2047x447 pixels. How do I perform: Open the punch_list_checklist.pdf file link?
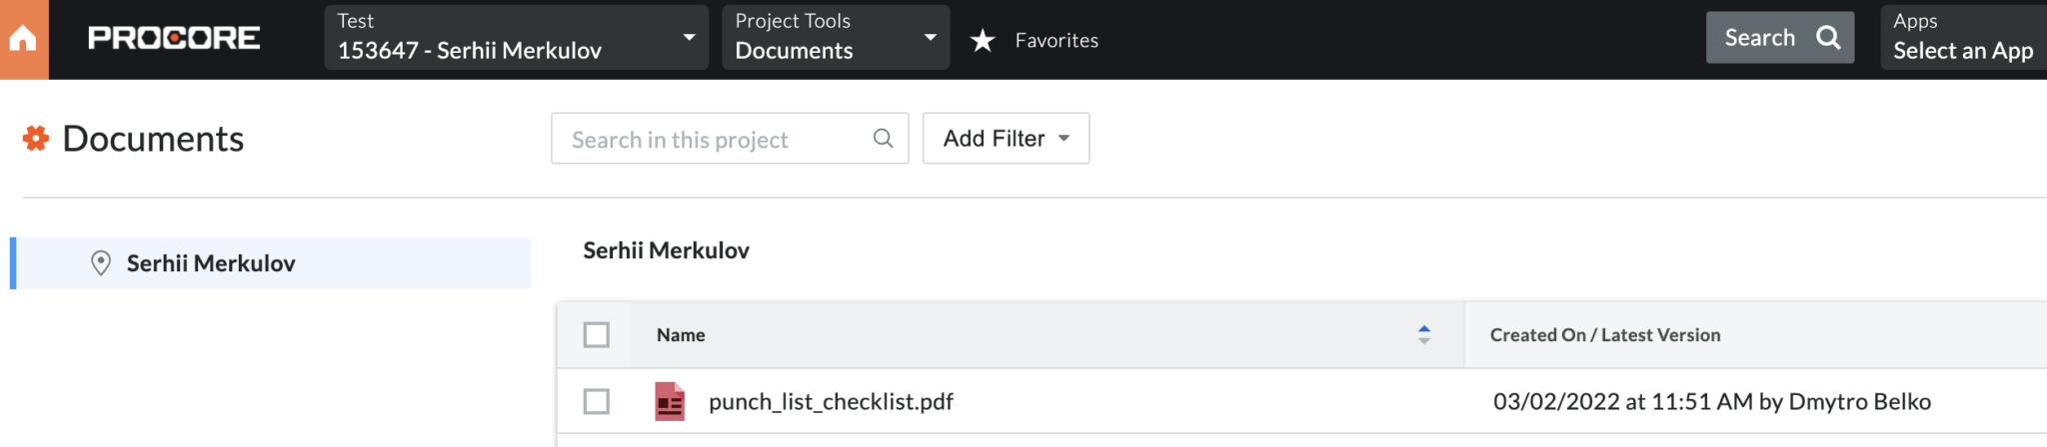(831, 401)
